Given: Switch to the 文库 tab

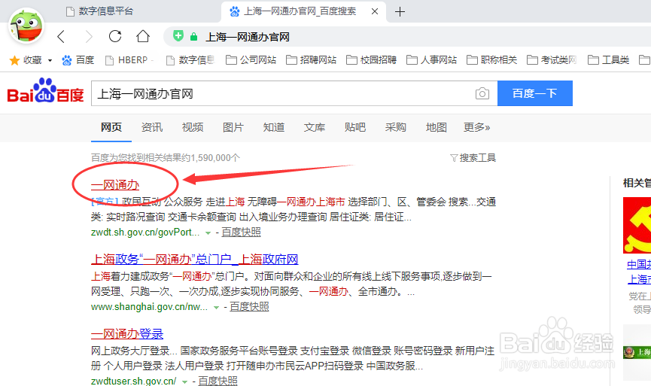Looking at the screenshot, I should click(x=315, y=127).
